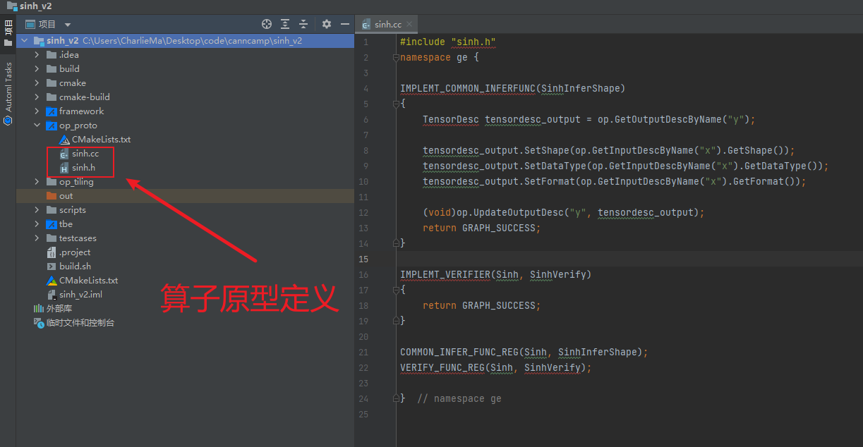Expand the cmake folder arrow
863x447 pixels.
37,83
